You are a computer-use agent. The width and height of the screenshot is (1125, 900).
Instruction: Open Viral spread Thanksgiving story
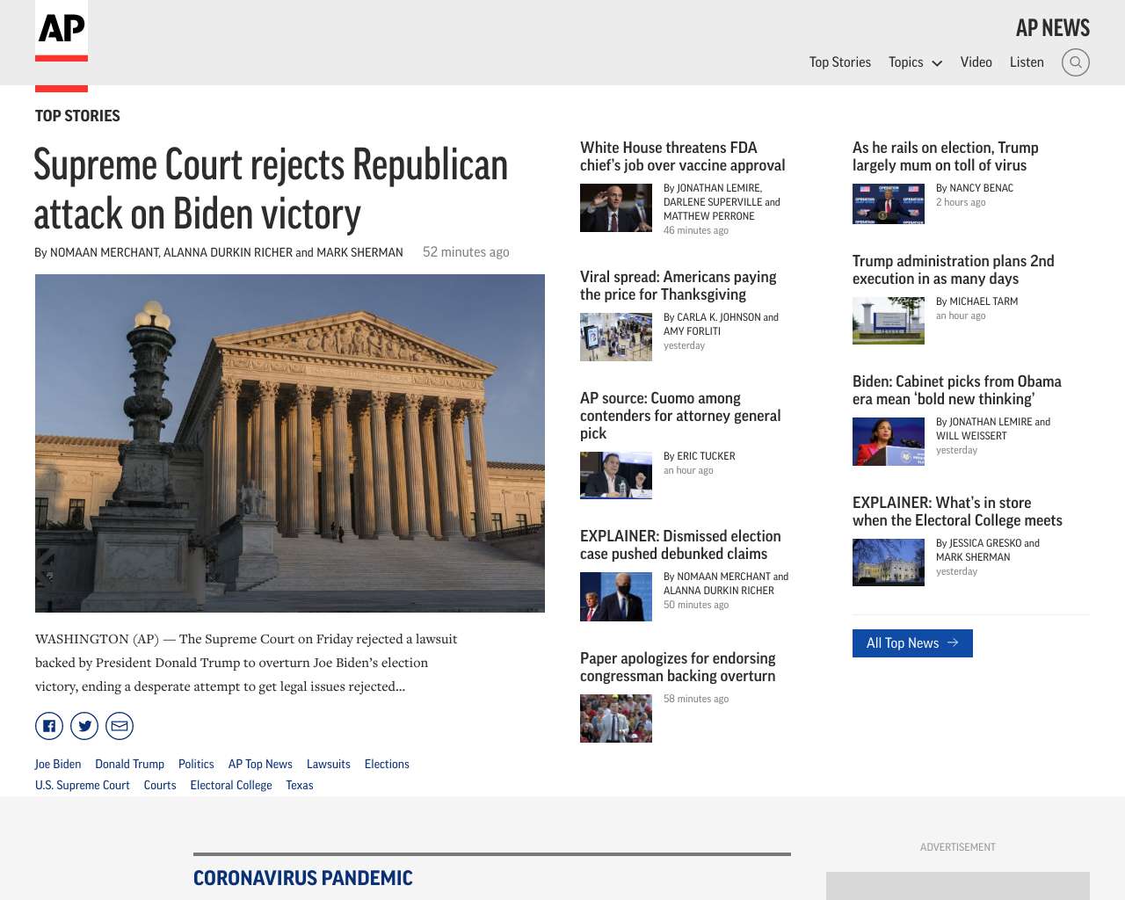(x=679, y=286)
